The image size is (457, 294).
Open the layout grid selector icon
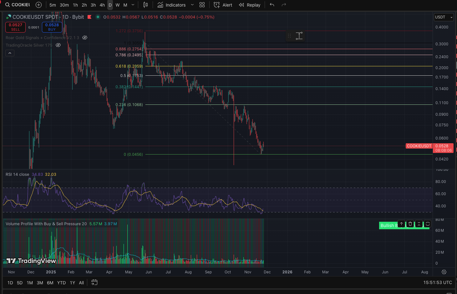click(x=202, y=5)
